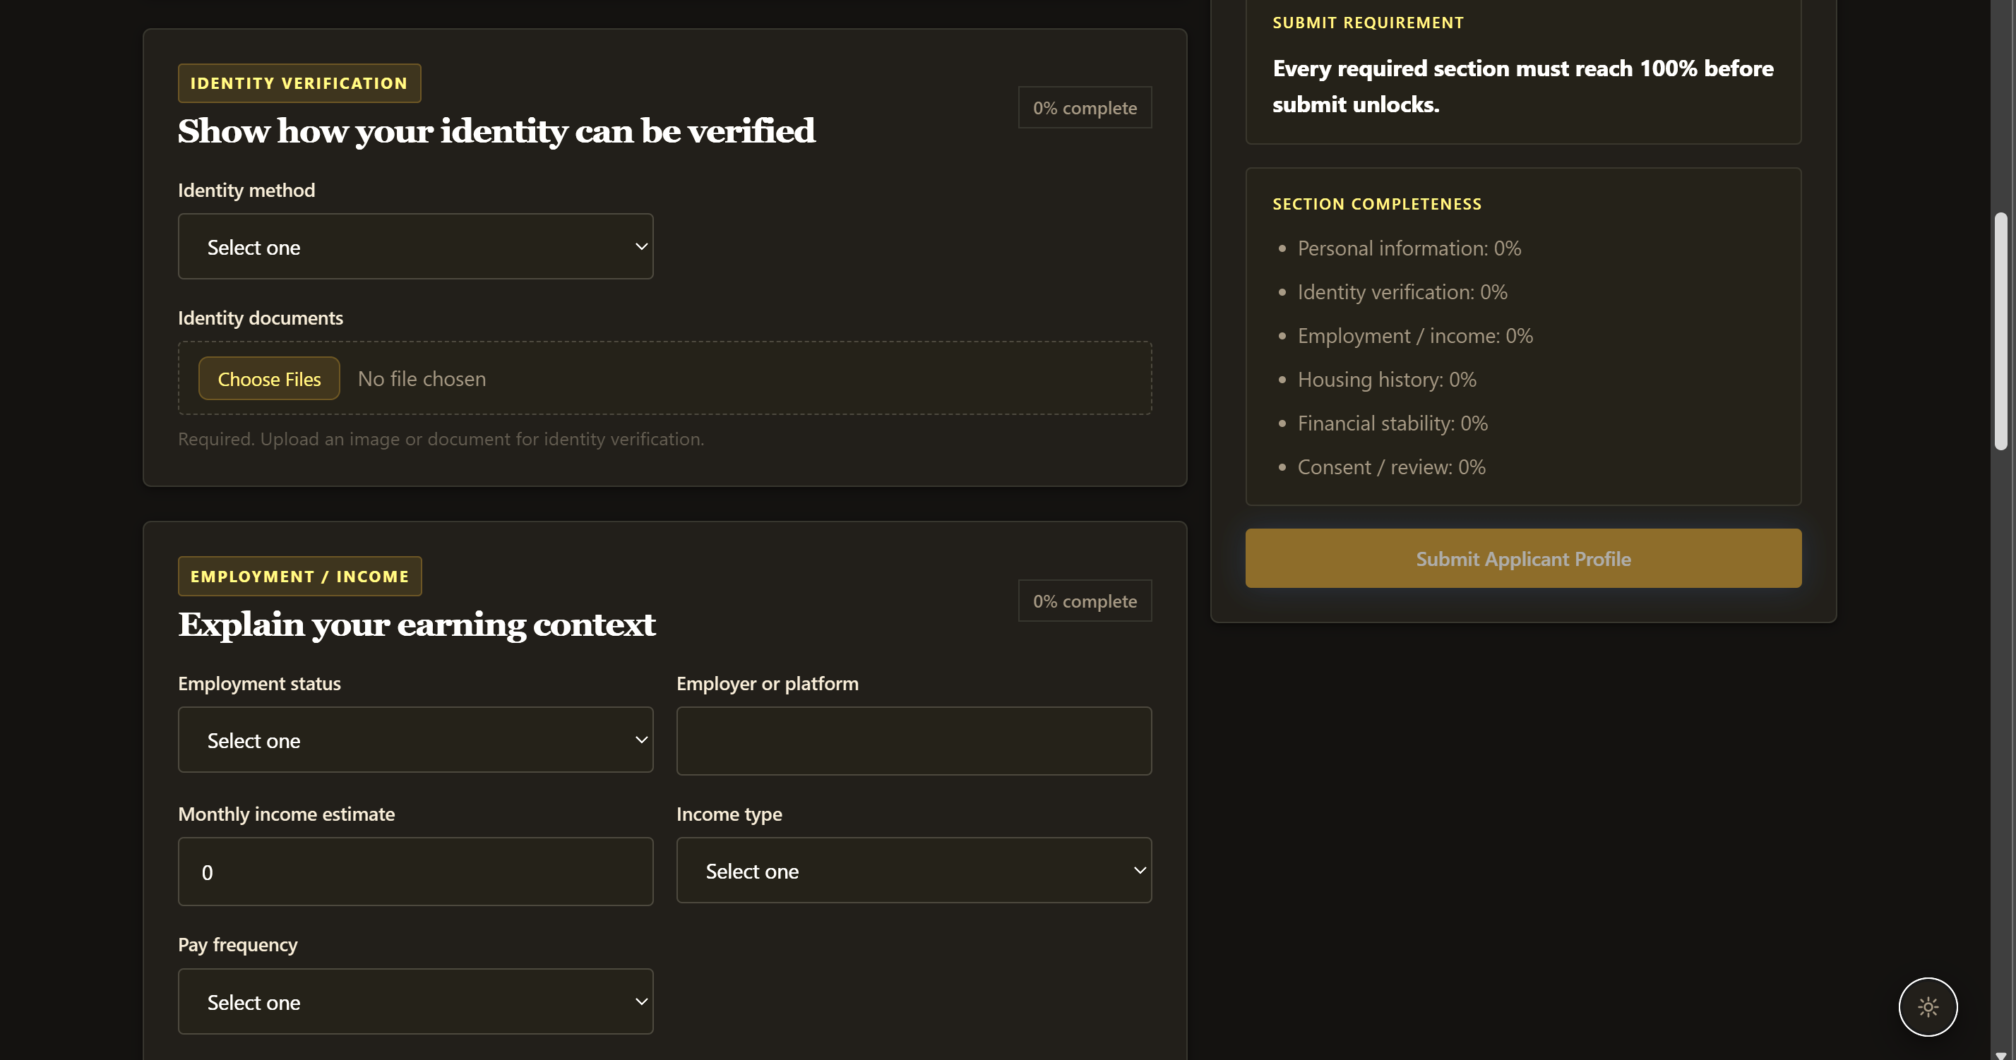The width and height of the screenshot is (2016, 1060).
Task: Click the Choose Files button
Action: (269, 379)
